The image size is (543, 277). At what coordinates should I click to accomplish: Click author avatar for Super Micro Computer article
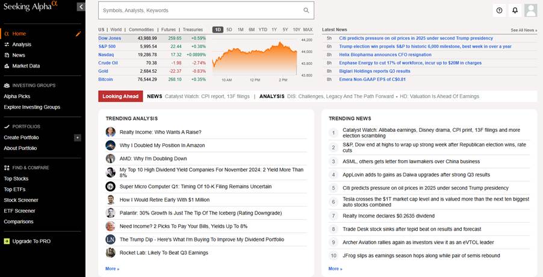pyautogui.click(x=111, y=186)
